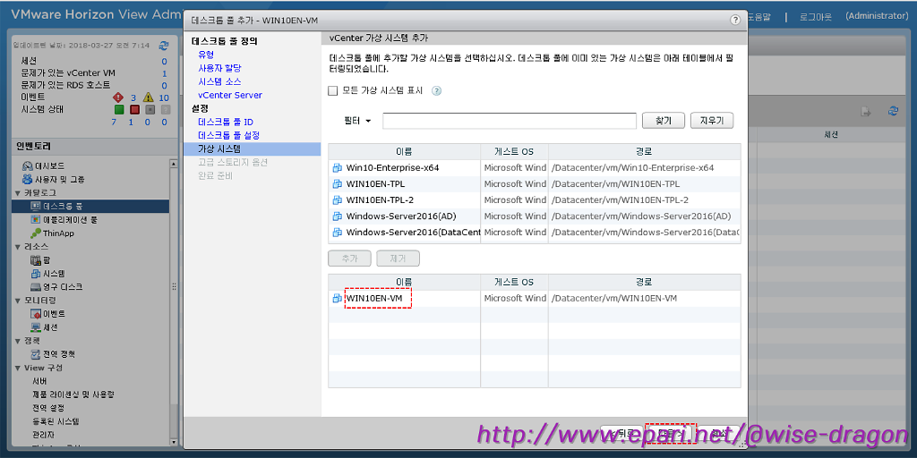Go to the 시스템 소스 wizard step
917x458 pixels.
click(219, 81)
